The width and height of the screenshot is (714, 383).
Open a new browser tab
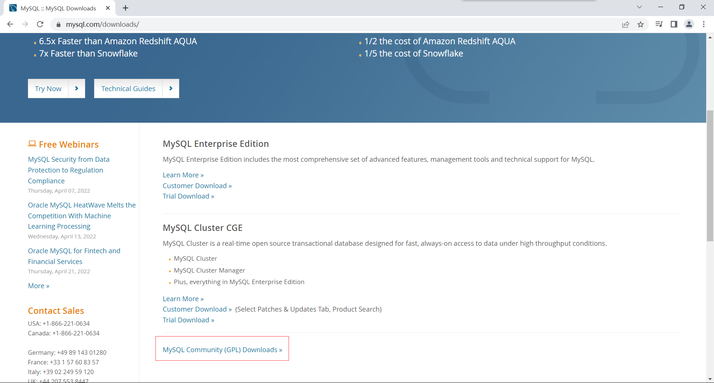125,8
